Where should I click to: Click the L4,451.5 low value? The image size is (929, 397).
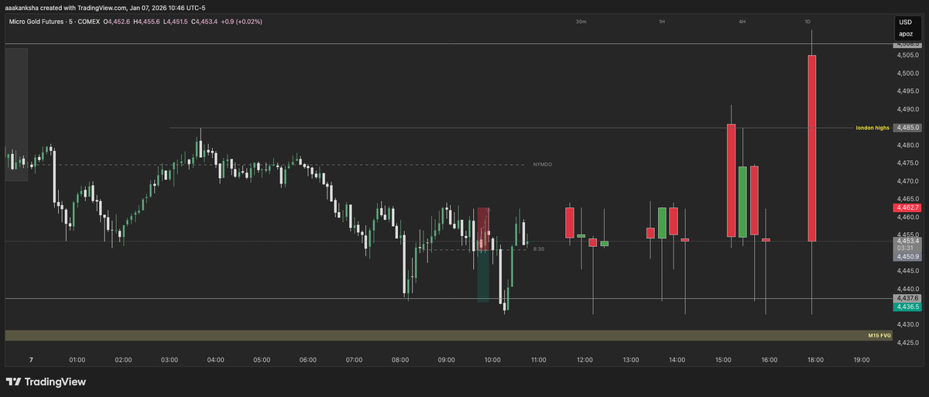coord(175,22)
